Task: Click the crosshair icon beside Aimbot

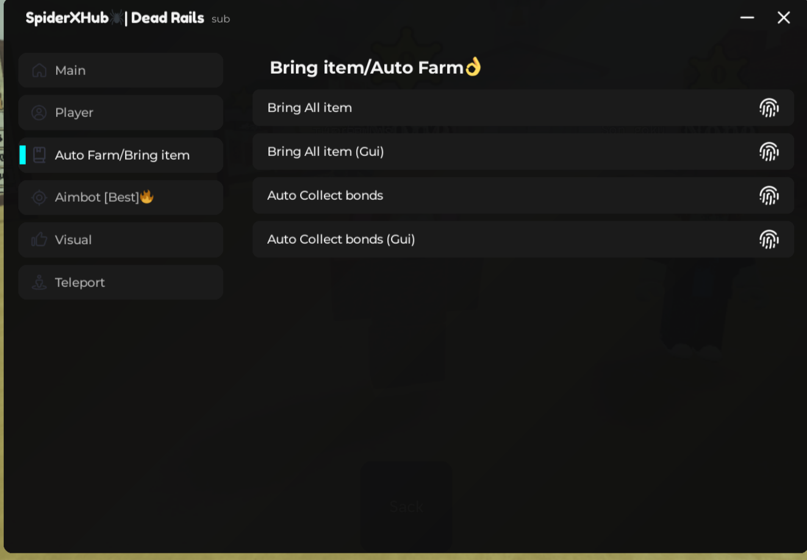Action: click(x=39, y=197)
